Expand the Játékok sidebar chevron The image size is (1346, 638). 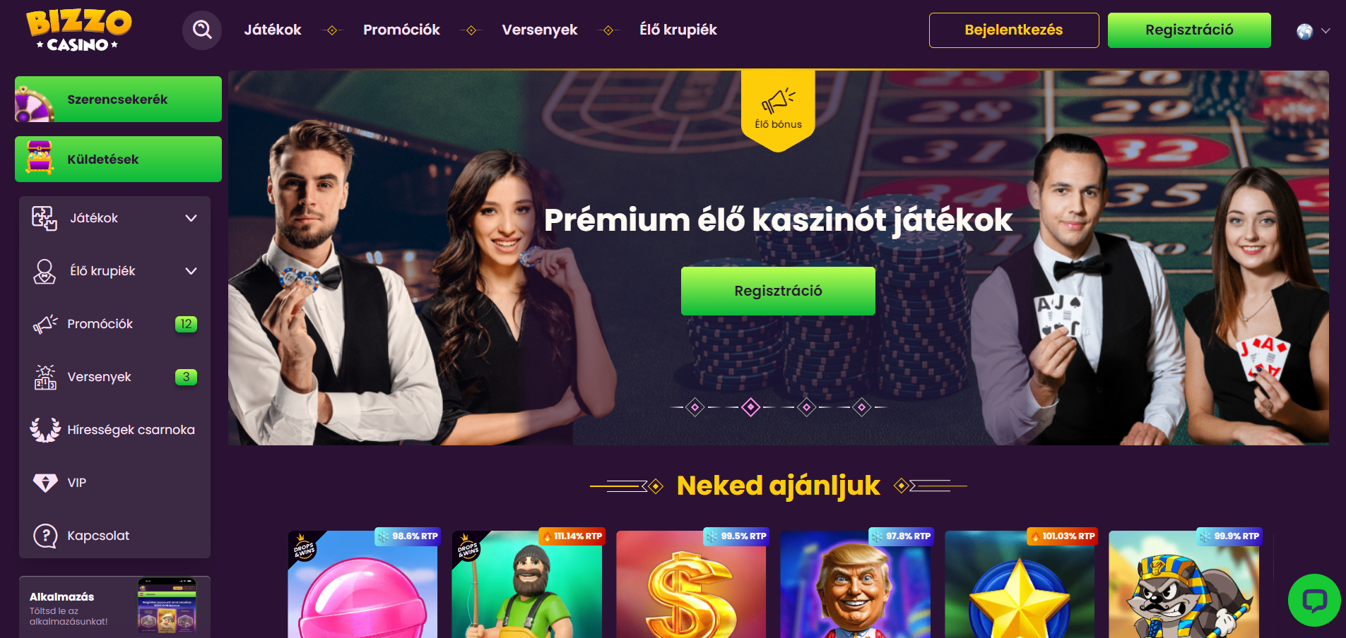click(x=191, y=218)
